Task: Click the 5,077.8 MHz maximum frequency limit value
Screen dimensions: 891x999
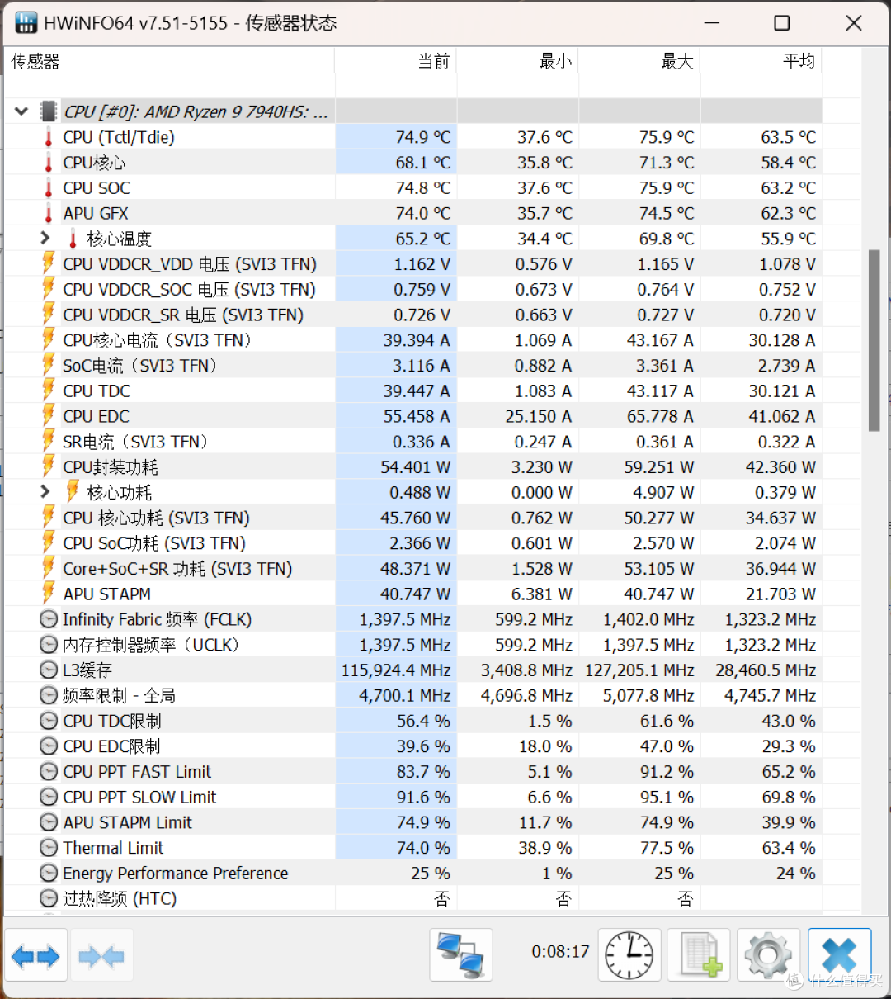Action: 648,696
